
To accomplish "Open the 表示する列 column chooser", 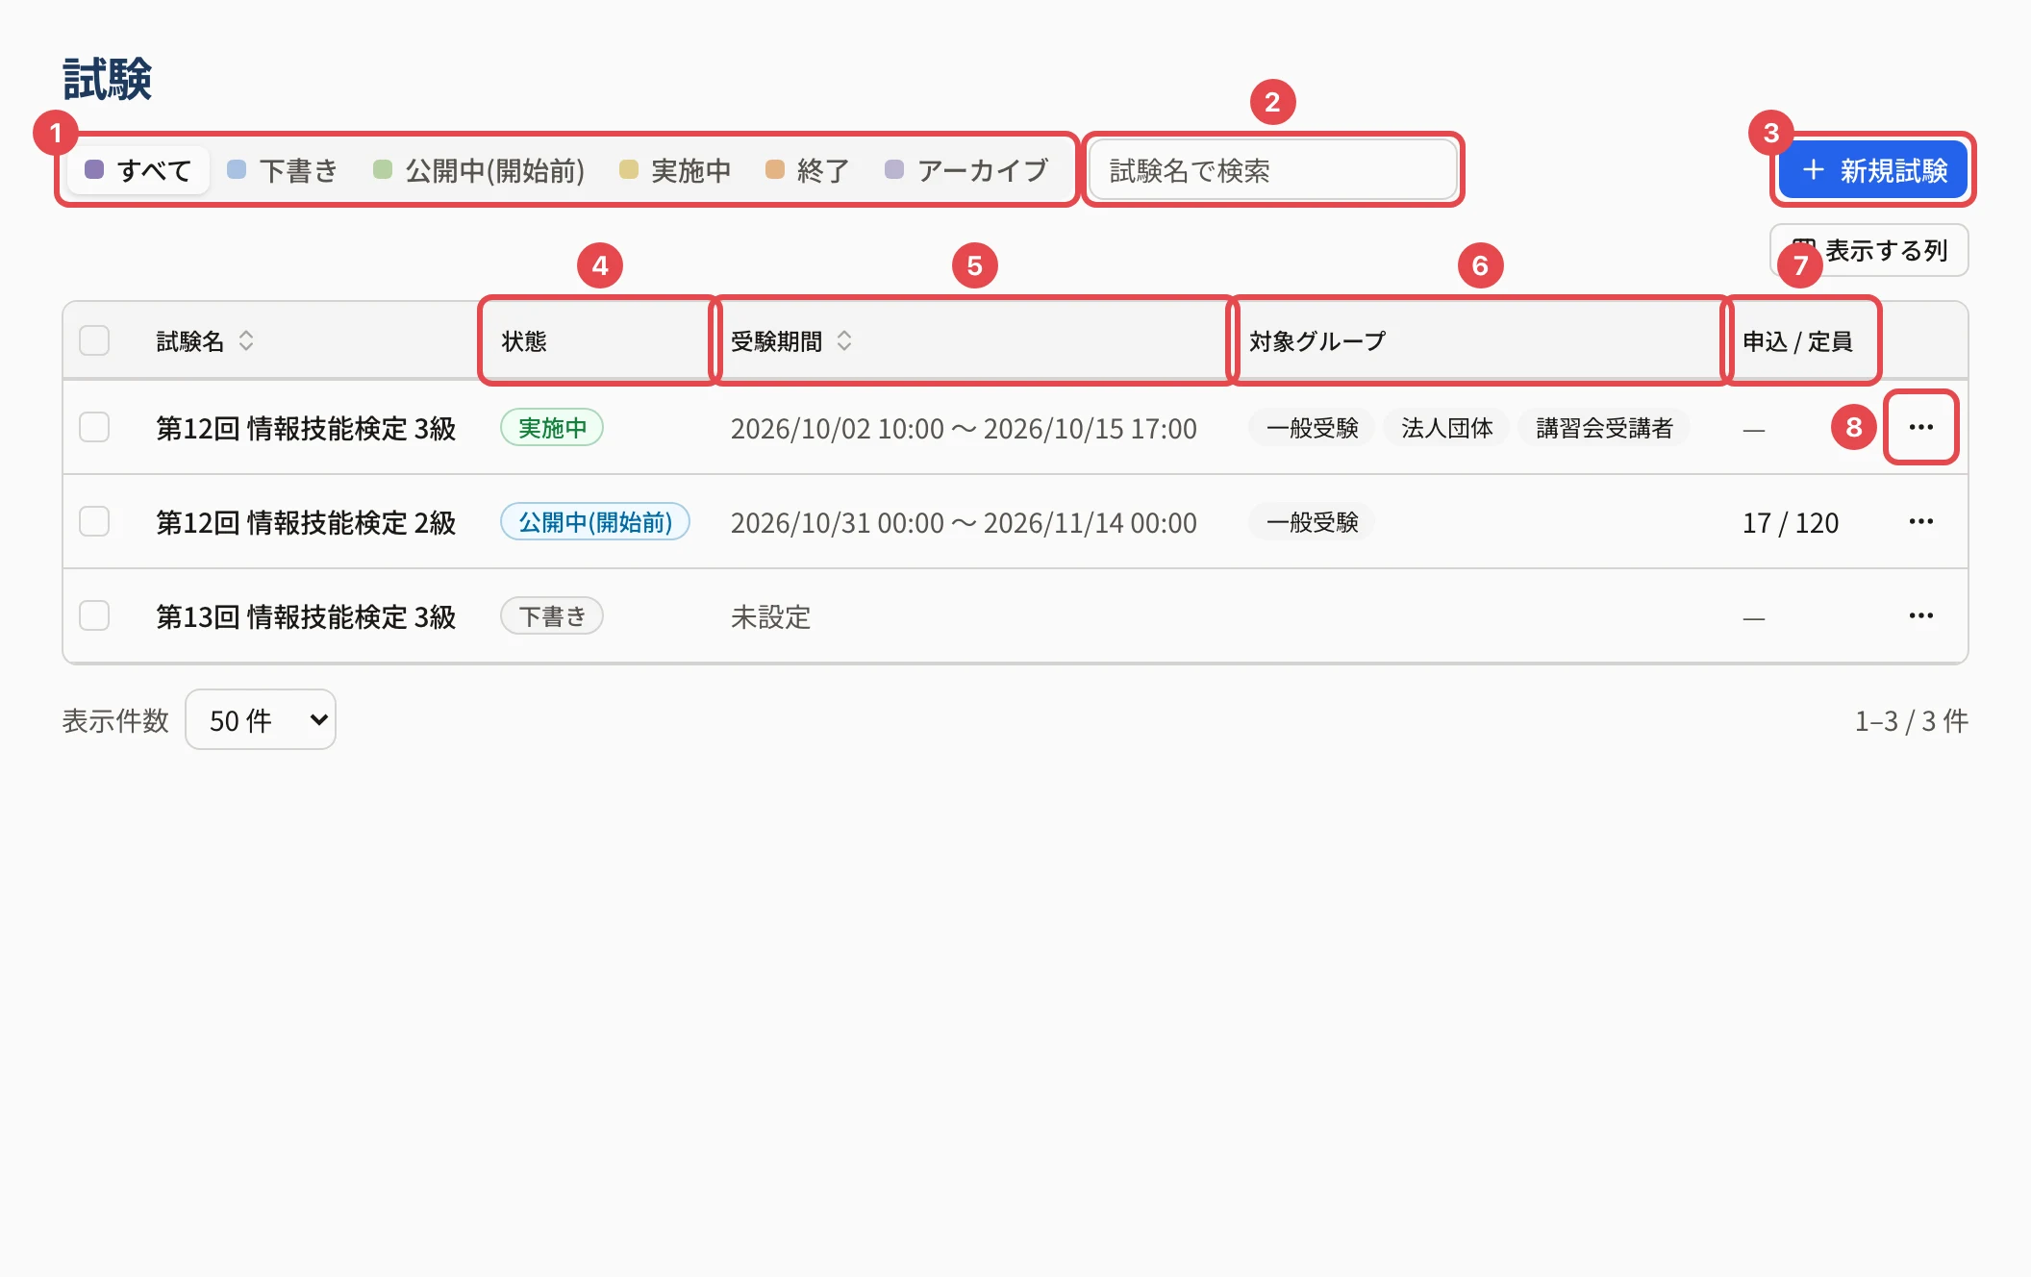I will click(x=1869, y=250).
